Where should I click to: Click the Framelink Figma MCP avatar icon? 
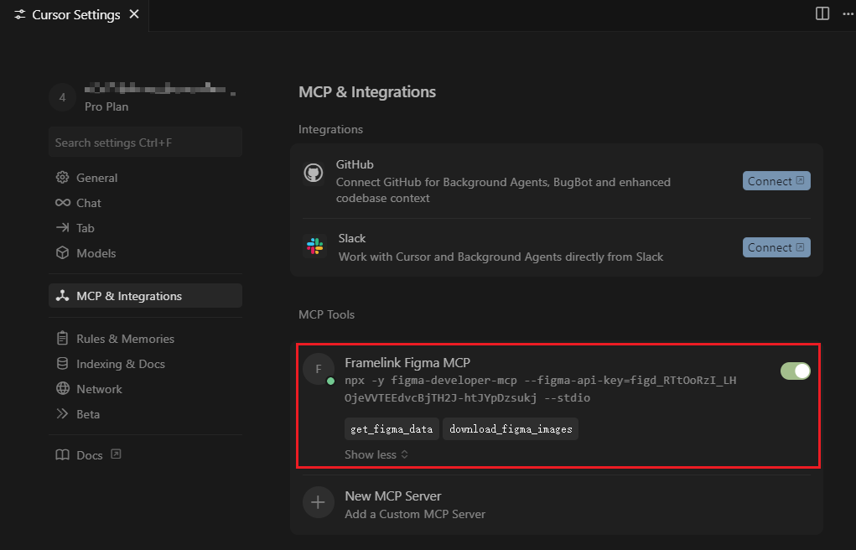click(x=319, y=369)
